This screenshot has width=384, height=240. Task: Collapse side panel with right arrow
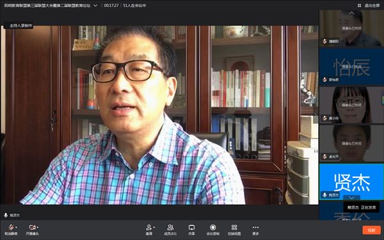pos(316,115)
